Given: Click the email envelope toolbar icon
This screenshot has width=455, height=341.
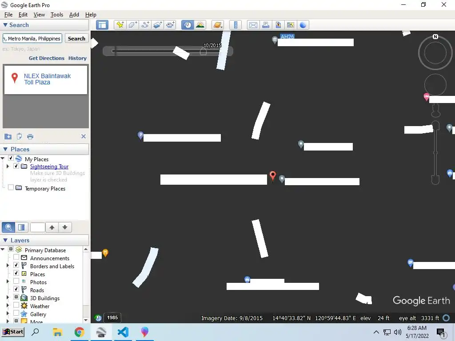Looking at the screenshot, I should [x=253, y=25].
